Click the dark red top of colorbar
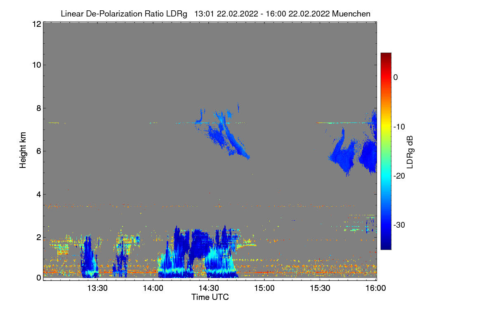The width and height of the screenshot is (495, 330). [x=386, y=56]
